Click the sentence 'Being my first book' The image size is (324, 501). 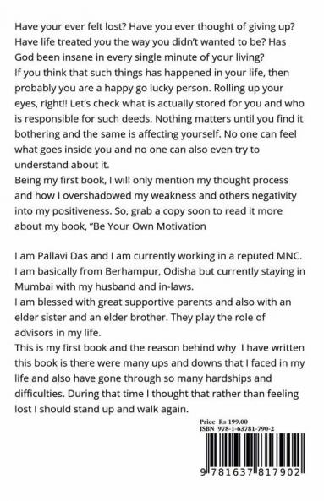(60, 181)
